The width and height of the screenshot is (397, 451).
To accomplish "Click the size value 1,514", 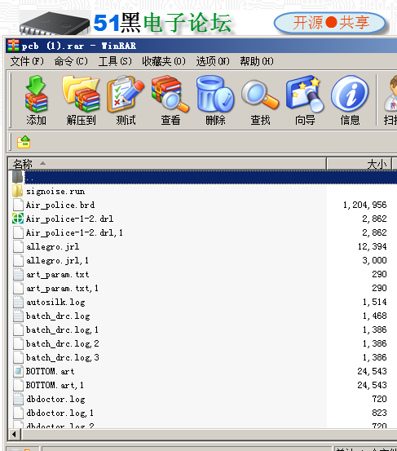I will (x=374, y=302).
